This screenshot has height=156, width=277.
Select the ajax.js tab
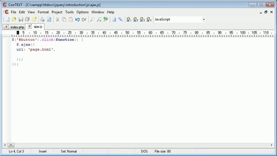(x=35, y=27)
